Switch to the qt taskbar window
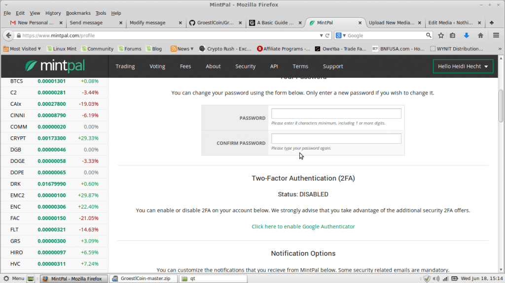This screenshot has height=283, width=505. 213,279
